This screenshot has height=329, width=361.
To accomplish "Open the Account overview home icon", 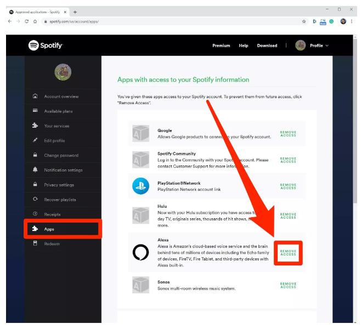I will click(35, 96).
